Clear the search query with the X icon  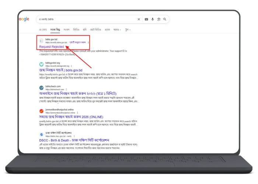click(x=139, y=19)
